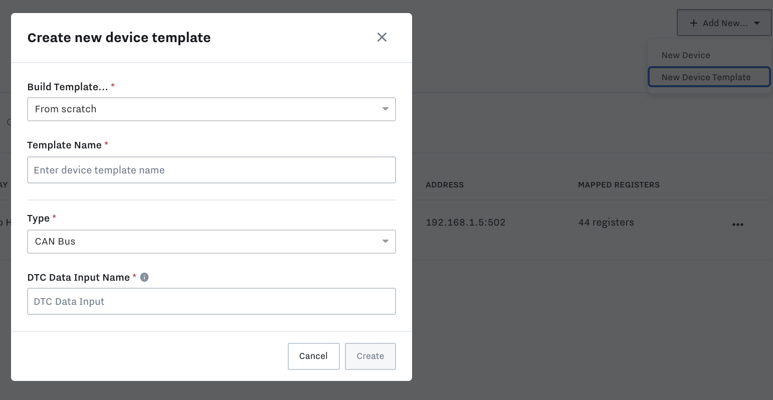Click the 192.168.1.5:502 address cell
The image size is (773, 400).
point(466,223)
